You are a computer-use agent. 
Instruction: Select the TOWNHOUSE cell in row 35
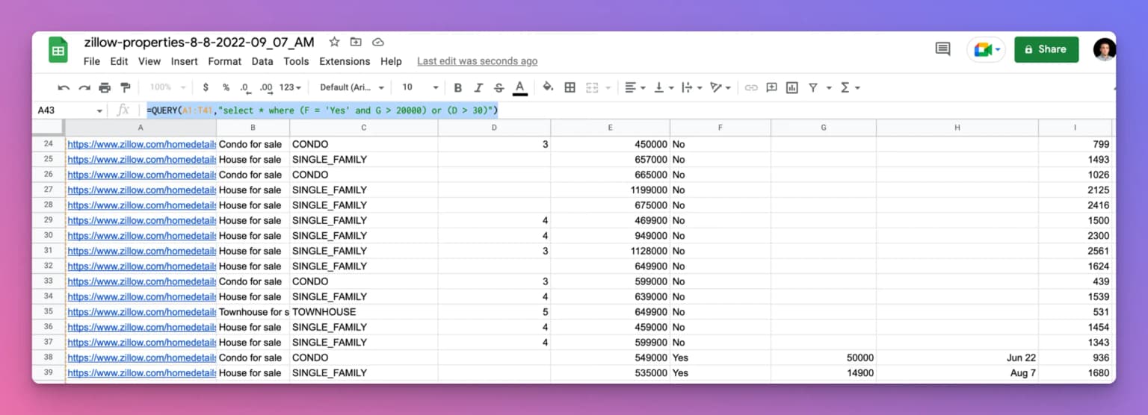coord(364,311)
